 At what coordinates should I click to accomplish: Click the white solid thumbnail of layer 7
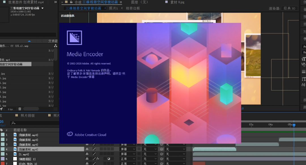15,163
